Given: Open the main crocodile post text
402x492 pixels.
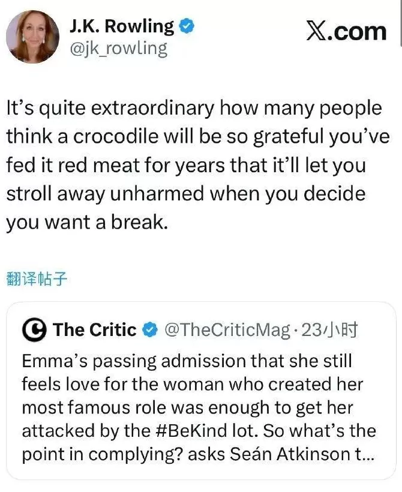Looking at the screenshot, I should (192, 165).
